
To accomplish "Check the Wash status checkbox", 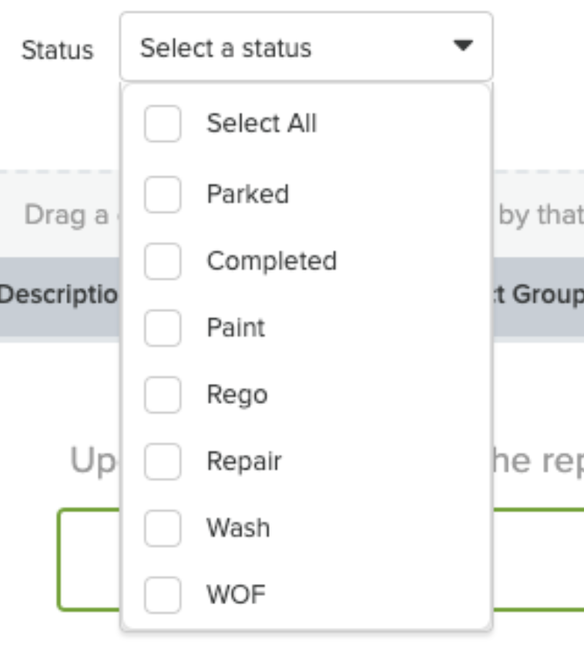I will coord(162,527).
